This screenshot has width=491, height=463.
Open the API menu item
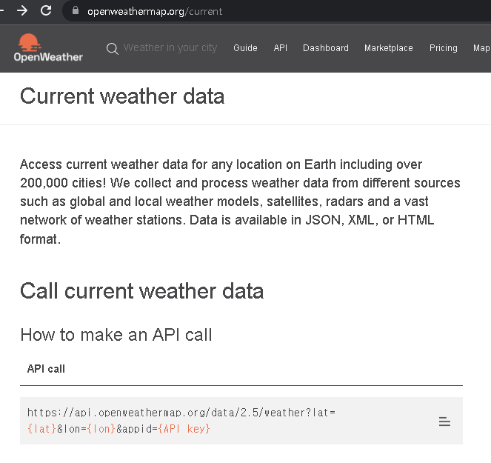280,48
